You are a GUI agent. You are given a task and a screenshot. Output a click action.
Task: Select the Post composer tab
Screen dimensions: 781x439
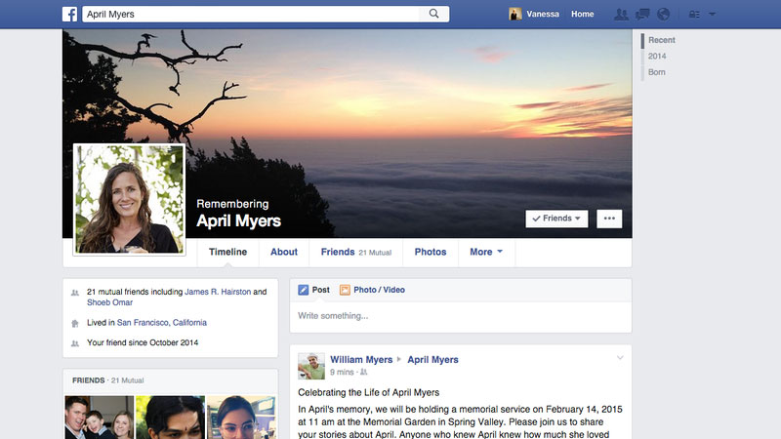(x=313, y=290)
